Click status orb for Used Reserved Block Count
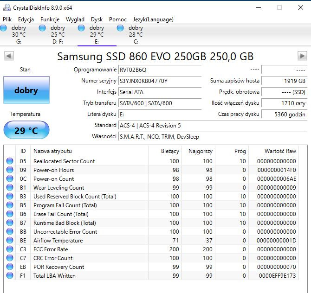This screenshot has width=311, height=293. (10, 196)
